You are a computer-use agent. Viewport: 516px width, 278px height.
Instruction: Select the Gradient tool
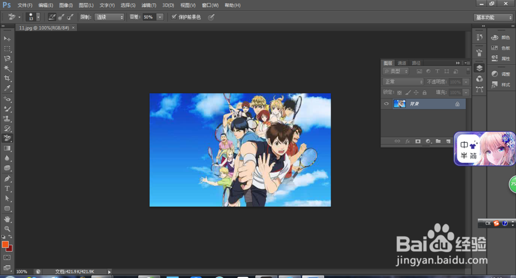pyautogui.click(x=7, y=149)
